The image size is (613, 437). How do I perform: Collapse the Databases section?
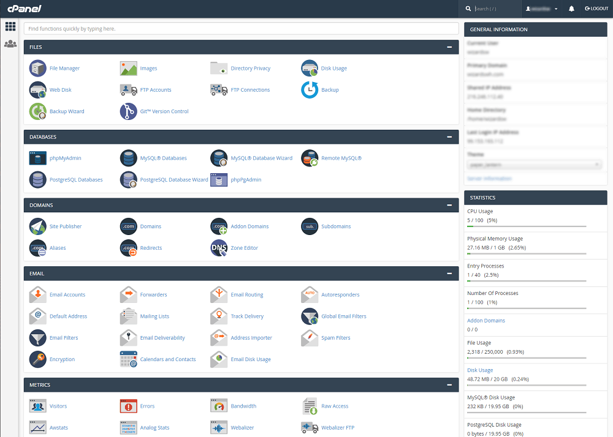coord(449,137)
